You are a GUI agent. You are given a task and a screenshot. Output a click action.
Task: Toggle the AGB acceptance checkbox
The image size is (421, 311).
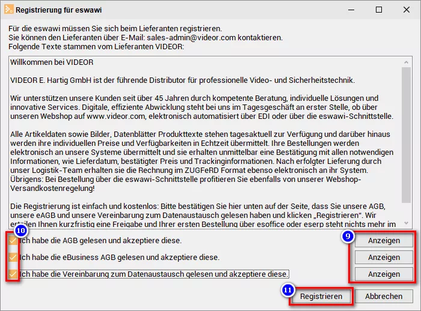(x=13, y=241)
